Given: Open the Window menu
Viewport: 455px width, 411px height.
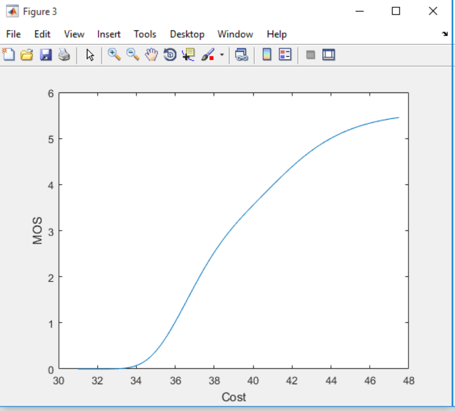Looking at the screenshot, I should [x=235, y=34].
